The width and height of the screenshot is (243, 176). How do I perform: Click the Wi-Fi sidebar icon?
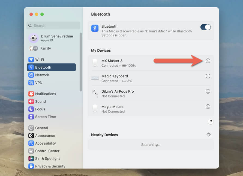coord(31,60)
